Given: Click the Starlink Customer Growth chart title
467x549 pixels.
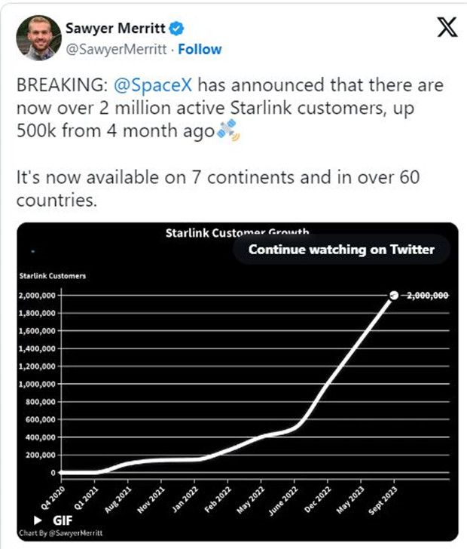Looking at the screenshot, I should click(237, 232).
